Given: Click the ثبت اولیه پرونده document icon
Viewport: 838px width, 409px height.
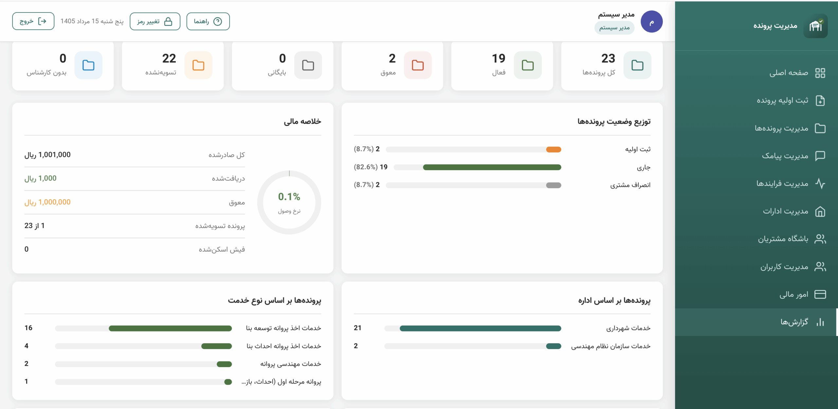Looking at the screenshot, I should pos(820,100).
